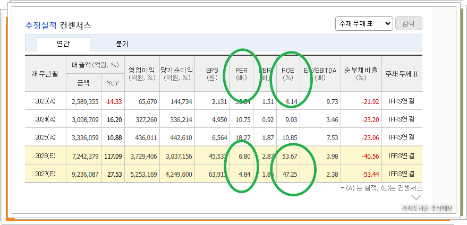The height and width of the screenshot is (225, 467).
Task: Click the net debt ratio -40.56
Action: point(371,156)
